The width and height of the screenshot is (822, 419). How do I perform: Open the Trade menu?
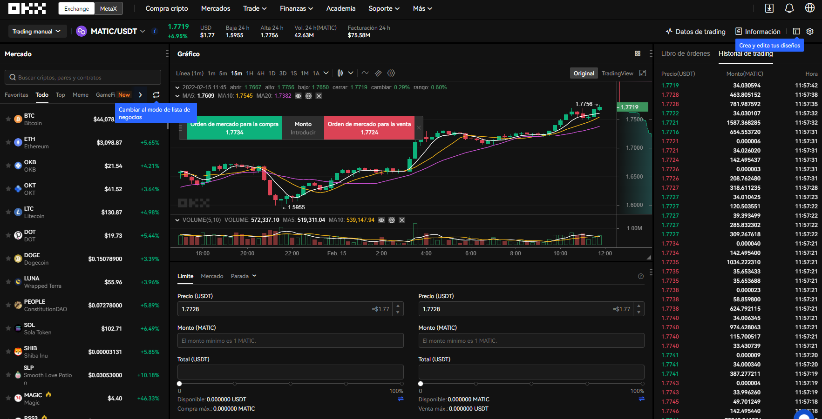coord(255,8)
